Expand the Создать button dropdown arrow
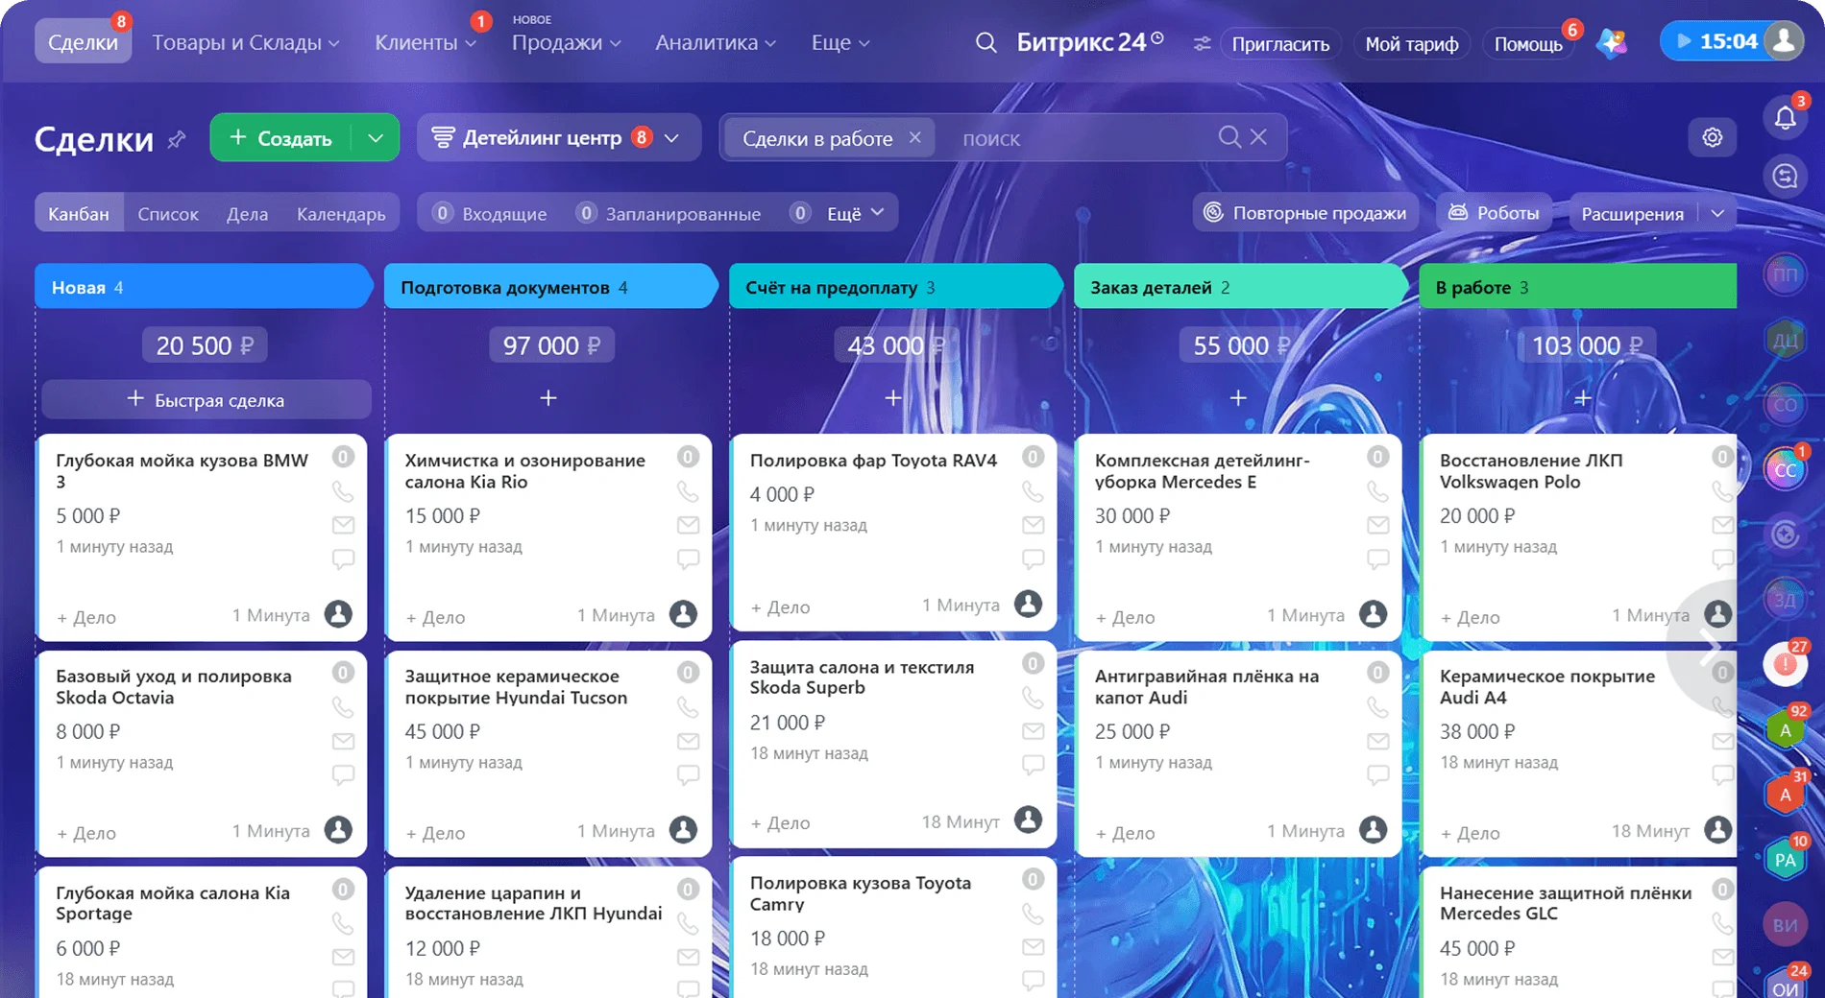 [x=376, y=137]
